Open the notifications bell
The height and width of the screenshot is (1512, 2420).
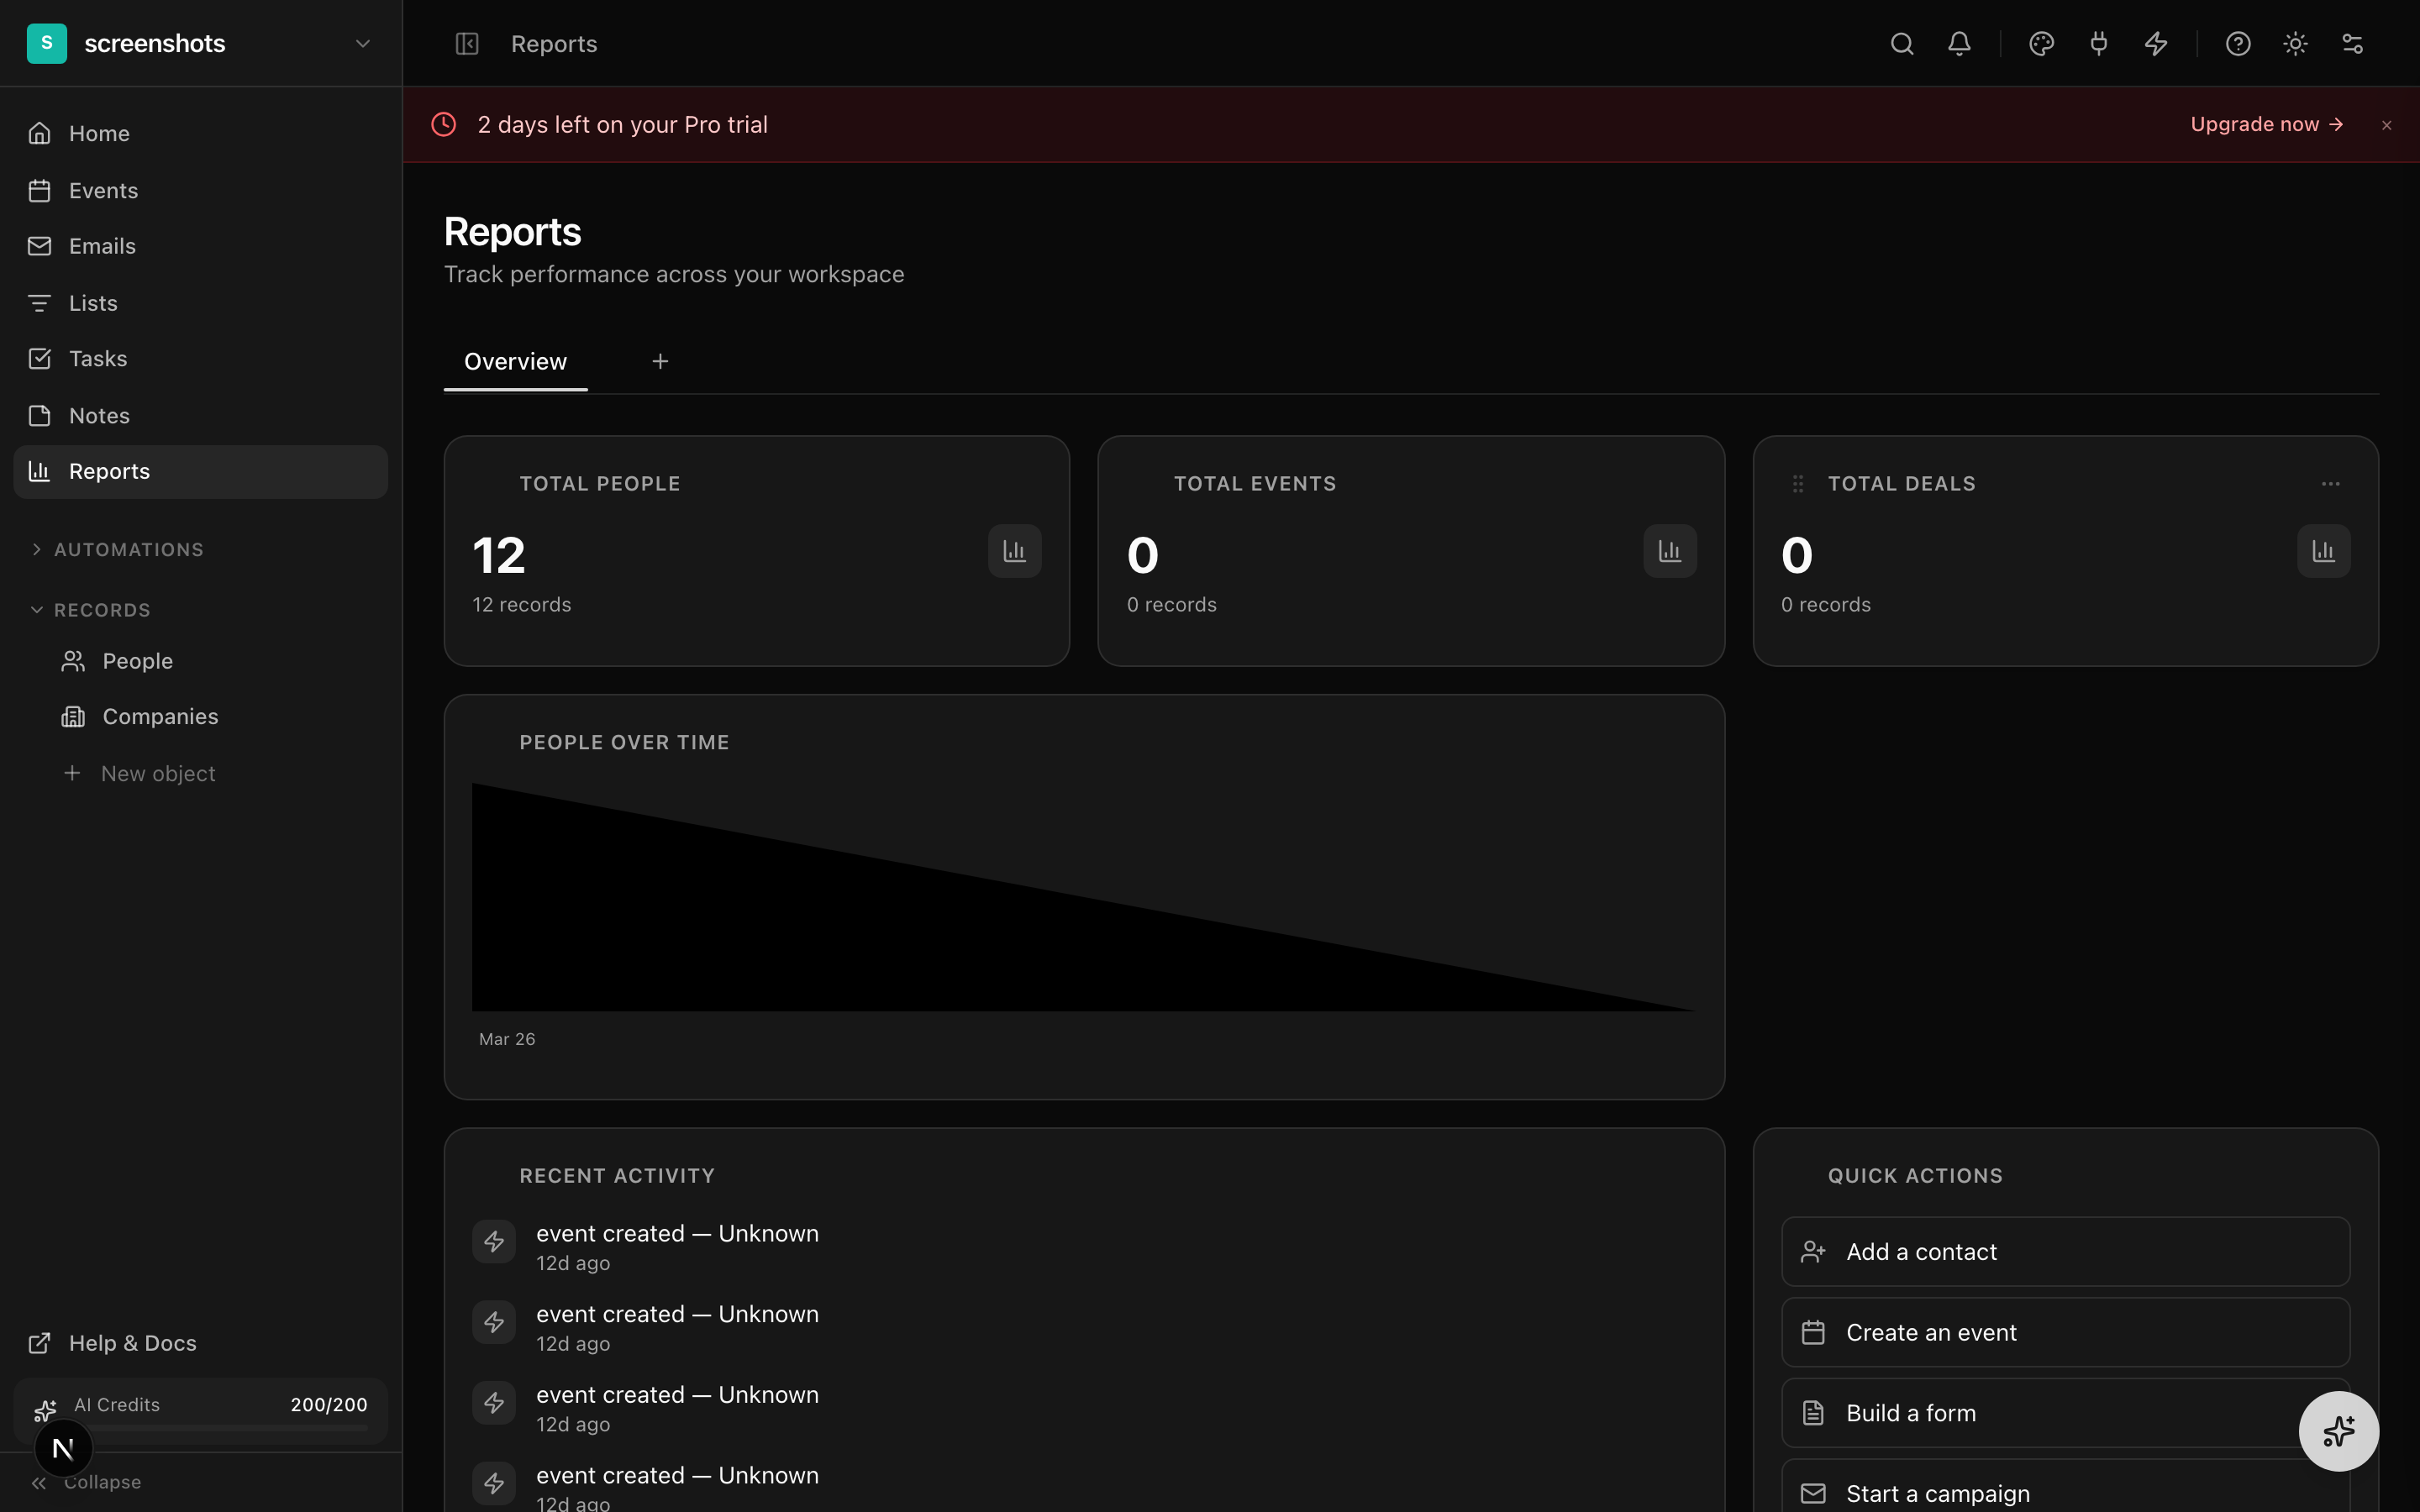[x=1959, y=44]
